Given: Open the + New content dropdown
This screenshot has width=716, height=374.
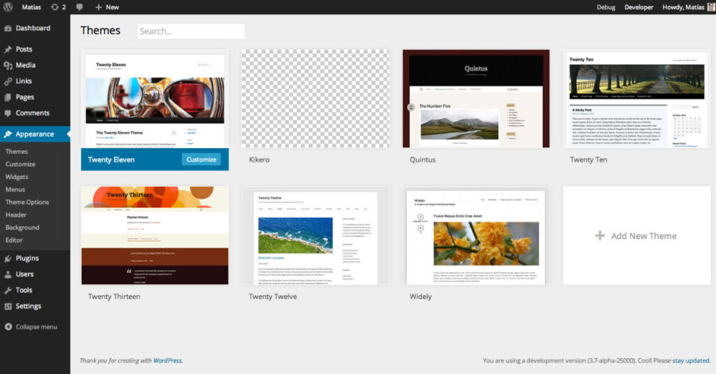Looking at the screenshot, I should pos(107,7).
